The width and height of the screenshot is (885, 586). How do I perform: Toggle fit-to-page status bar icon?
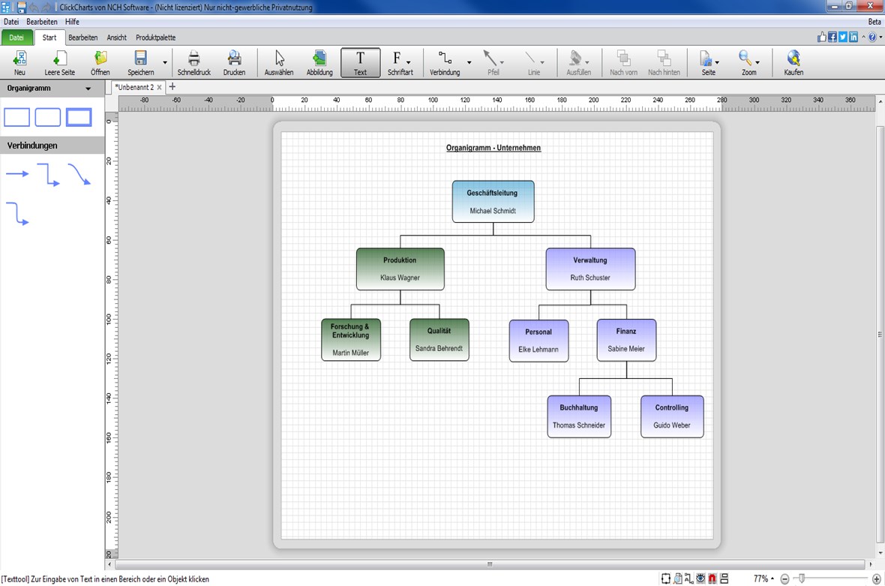pyautogui.click(x=666, y=578)
